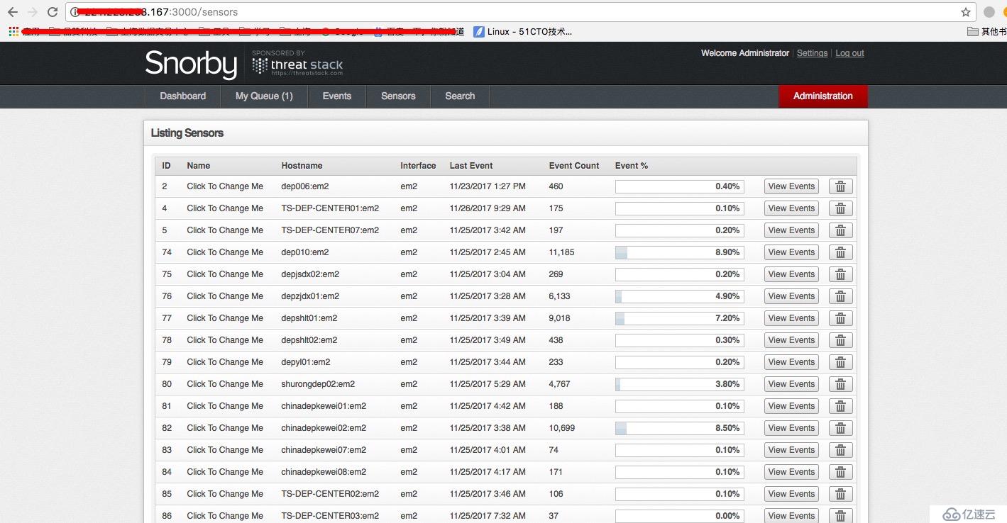This screenshot has width=1007, height=523.
Task: Edit name of sensor ID 74
Action: pos(225,252)
